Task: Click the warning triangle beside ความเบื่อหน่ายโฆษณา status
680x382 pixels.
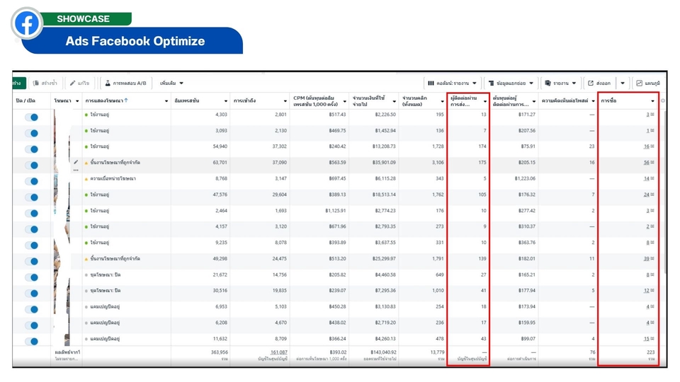Action: (x=86, y=179)
